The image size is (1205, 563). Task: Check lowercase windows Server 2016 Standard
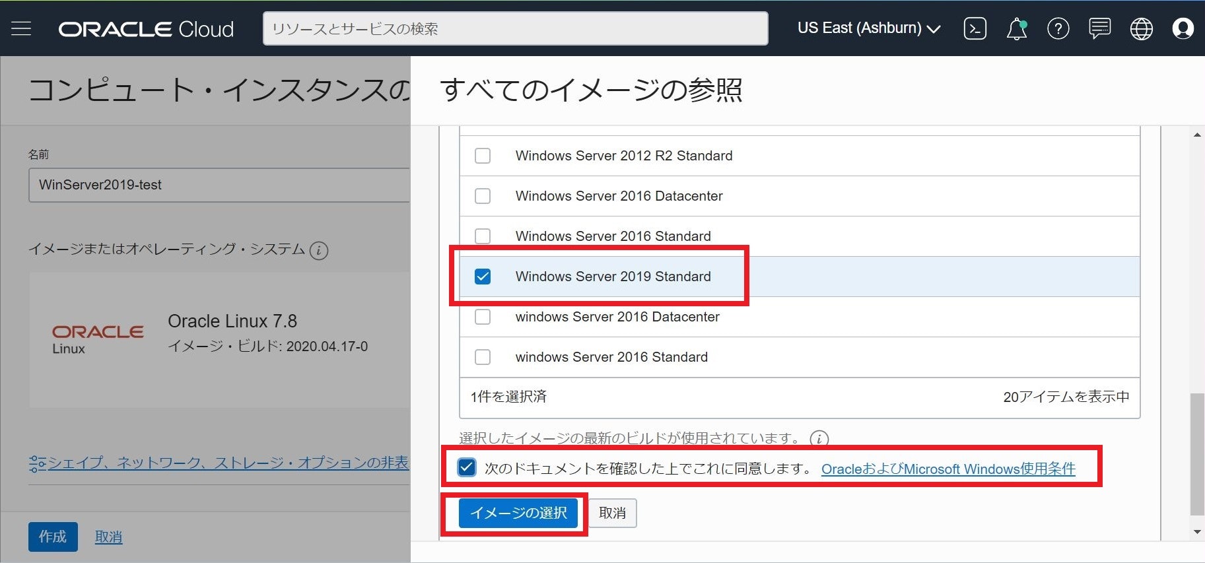pyautogui.click(x=483, y=357)
